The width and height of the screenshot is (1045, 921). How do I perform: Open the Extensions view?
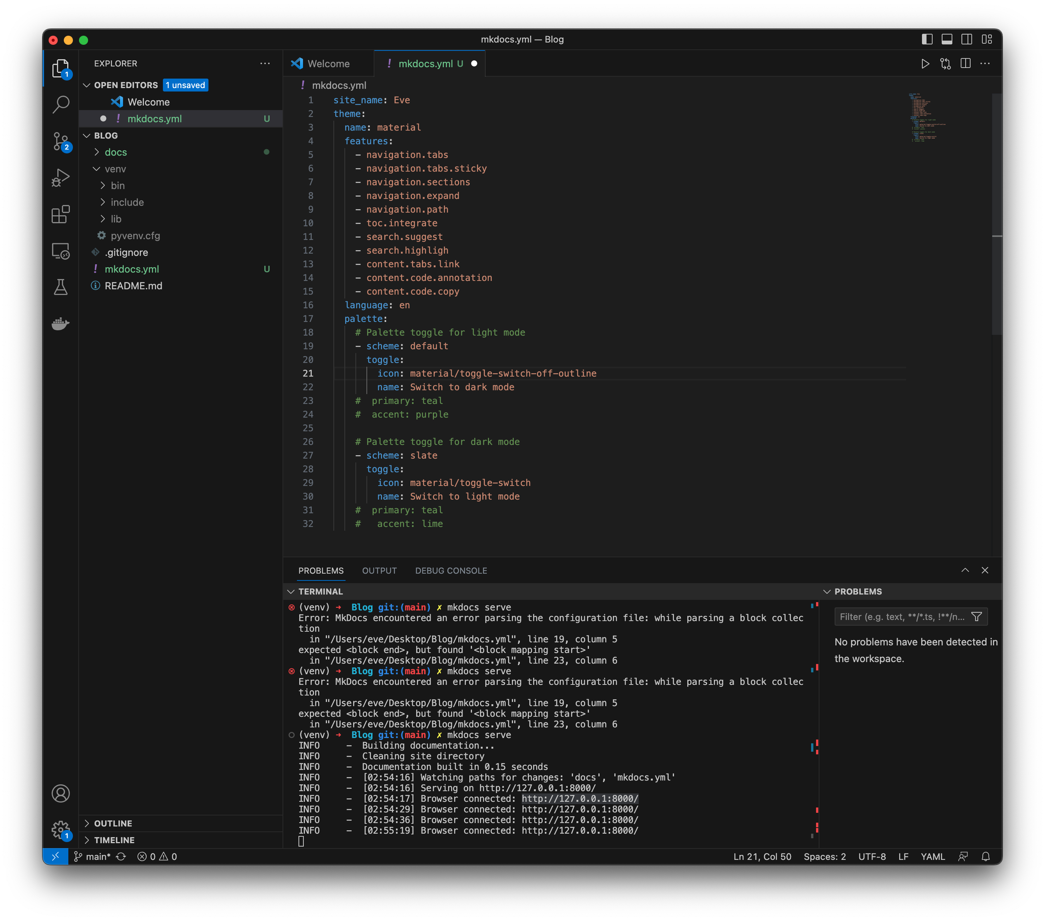(x=60, y=214)
